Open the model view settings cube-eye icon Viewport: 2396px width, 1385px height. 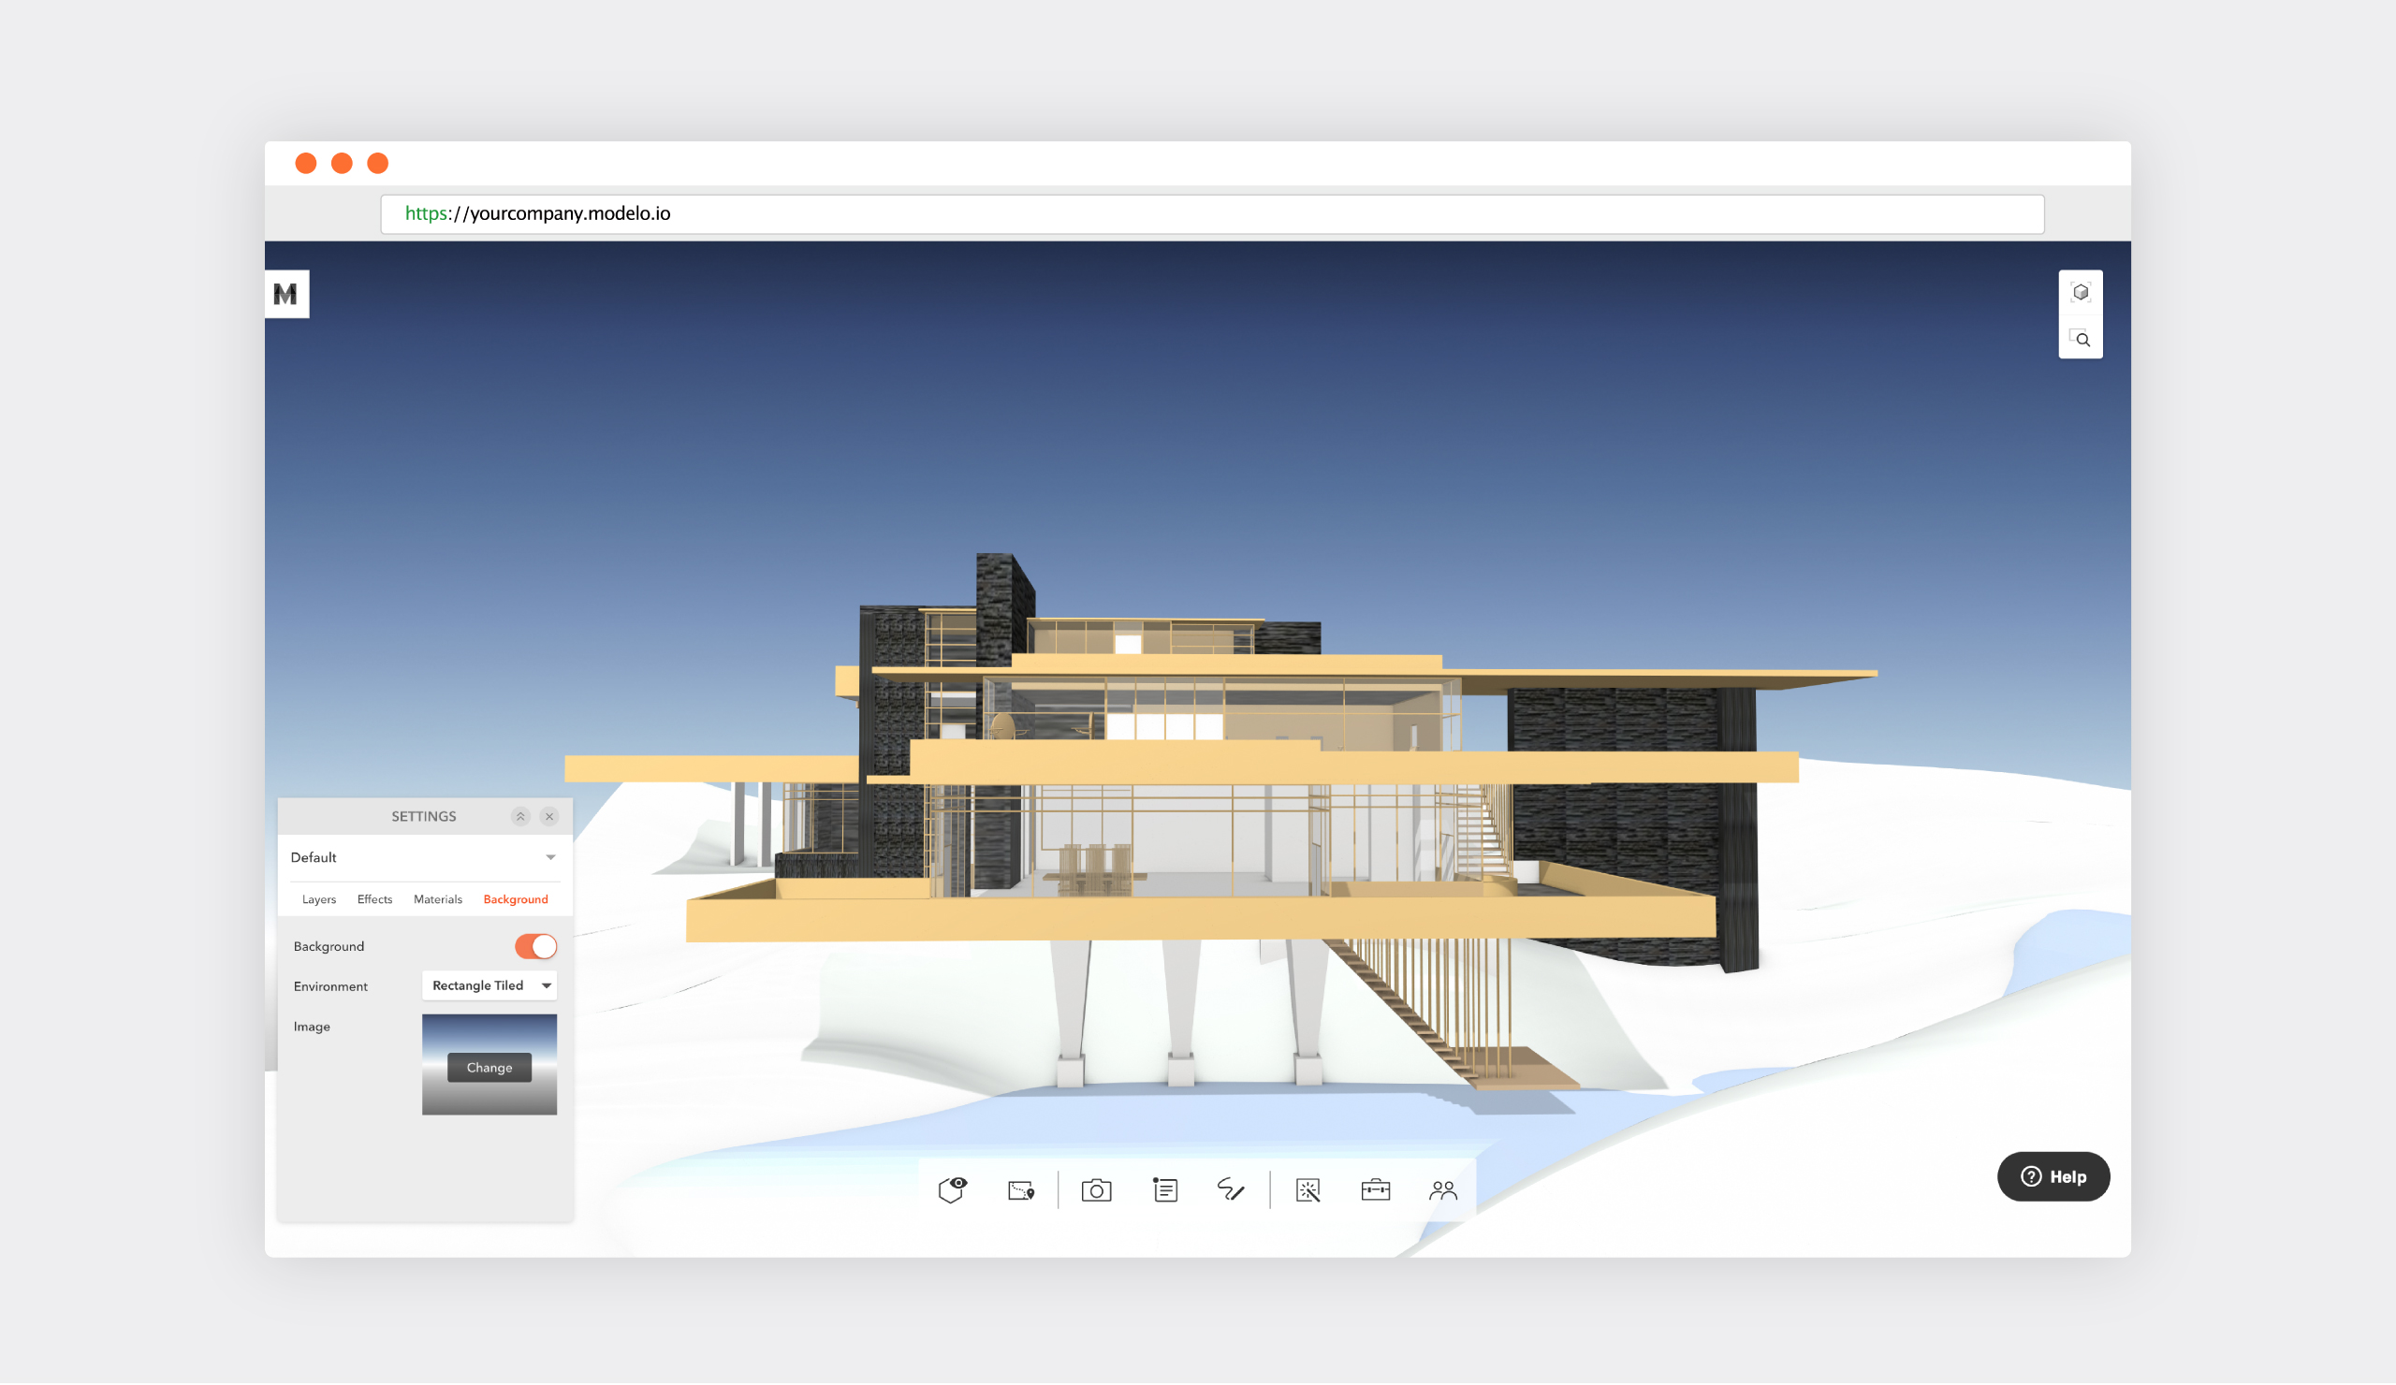pos(952,1190)
